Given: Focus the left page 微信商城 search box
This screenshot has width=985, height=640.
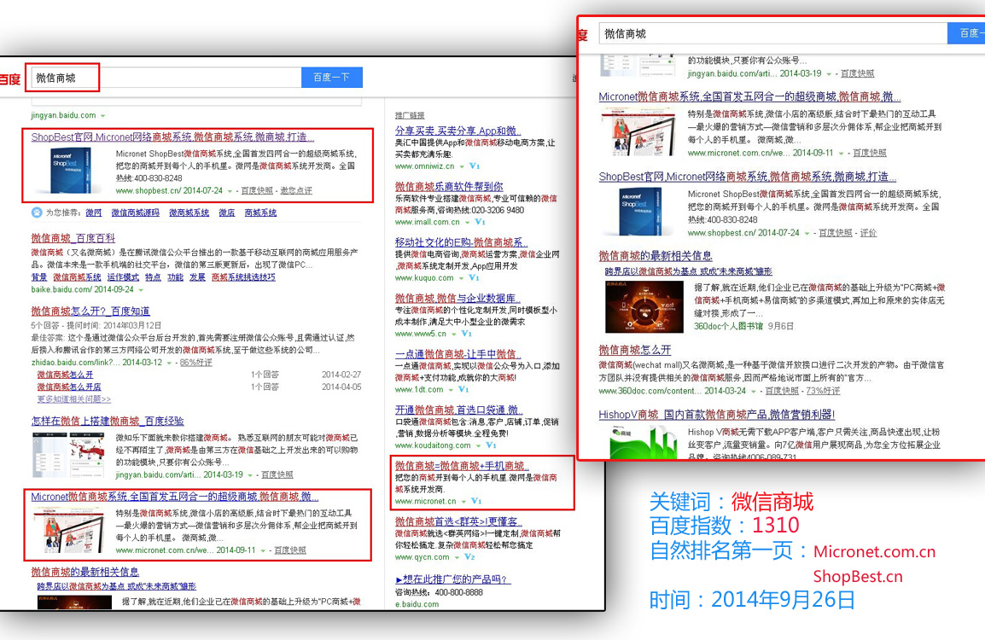Looking at the screenshot, I should coord(165,78).
